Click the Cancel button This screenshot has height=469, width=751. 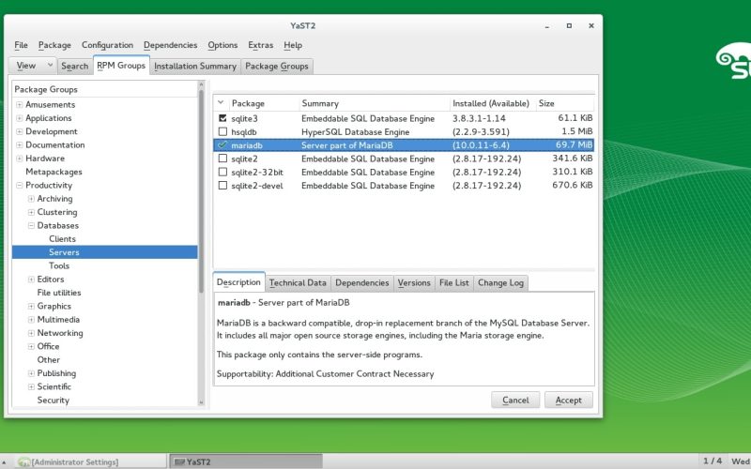pyautogui.click(x=515, y=401)
